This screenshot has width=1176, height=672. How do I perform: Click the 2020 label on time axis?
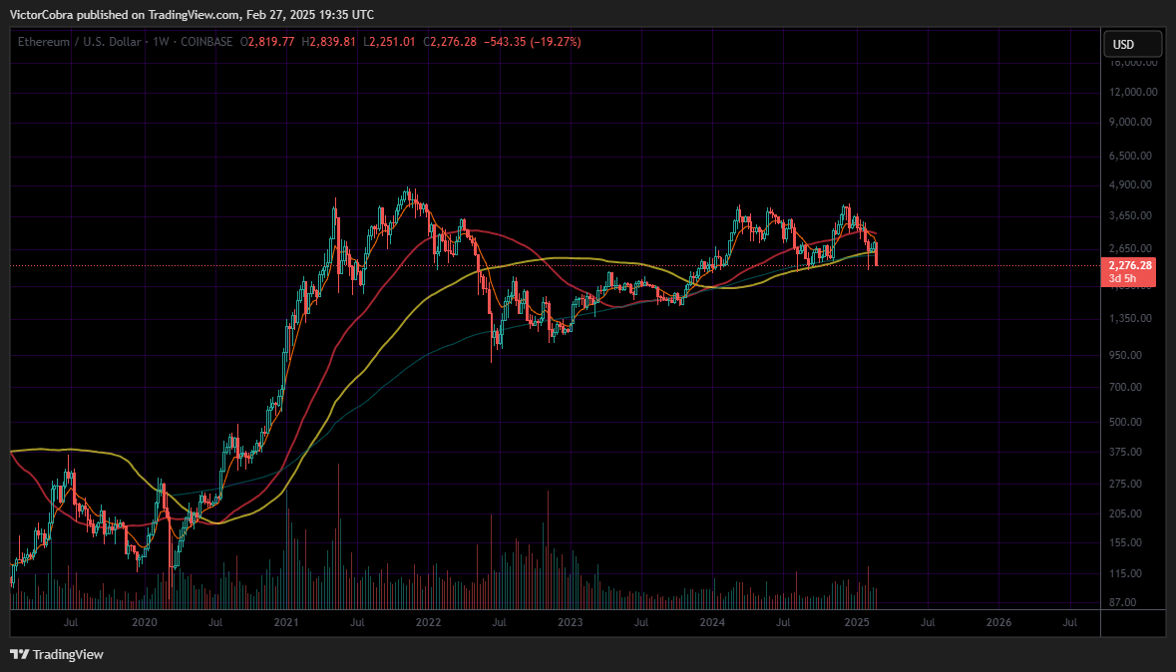(x=144, y=622)
